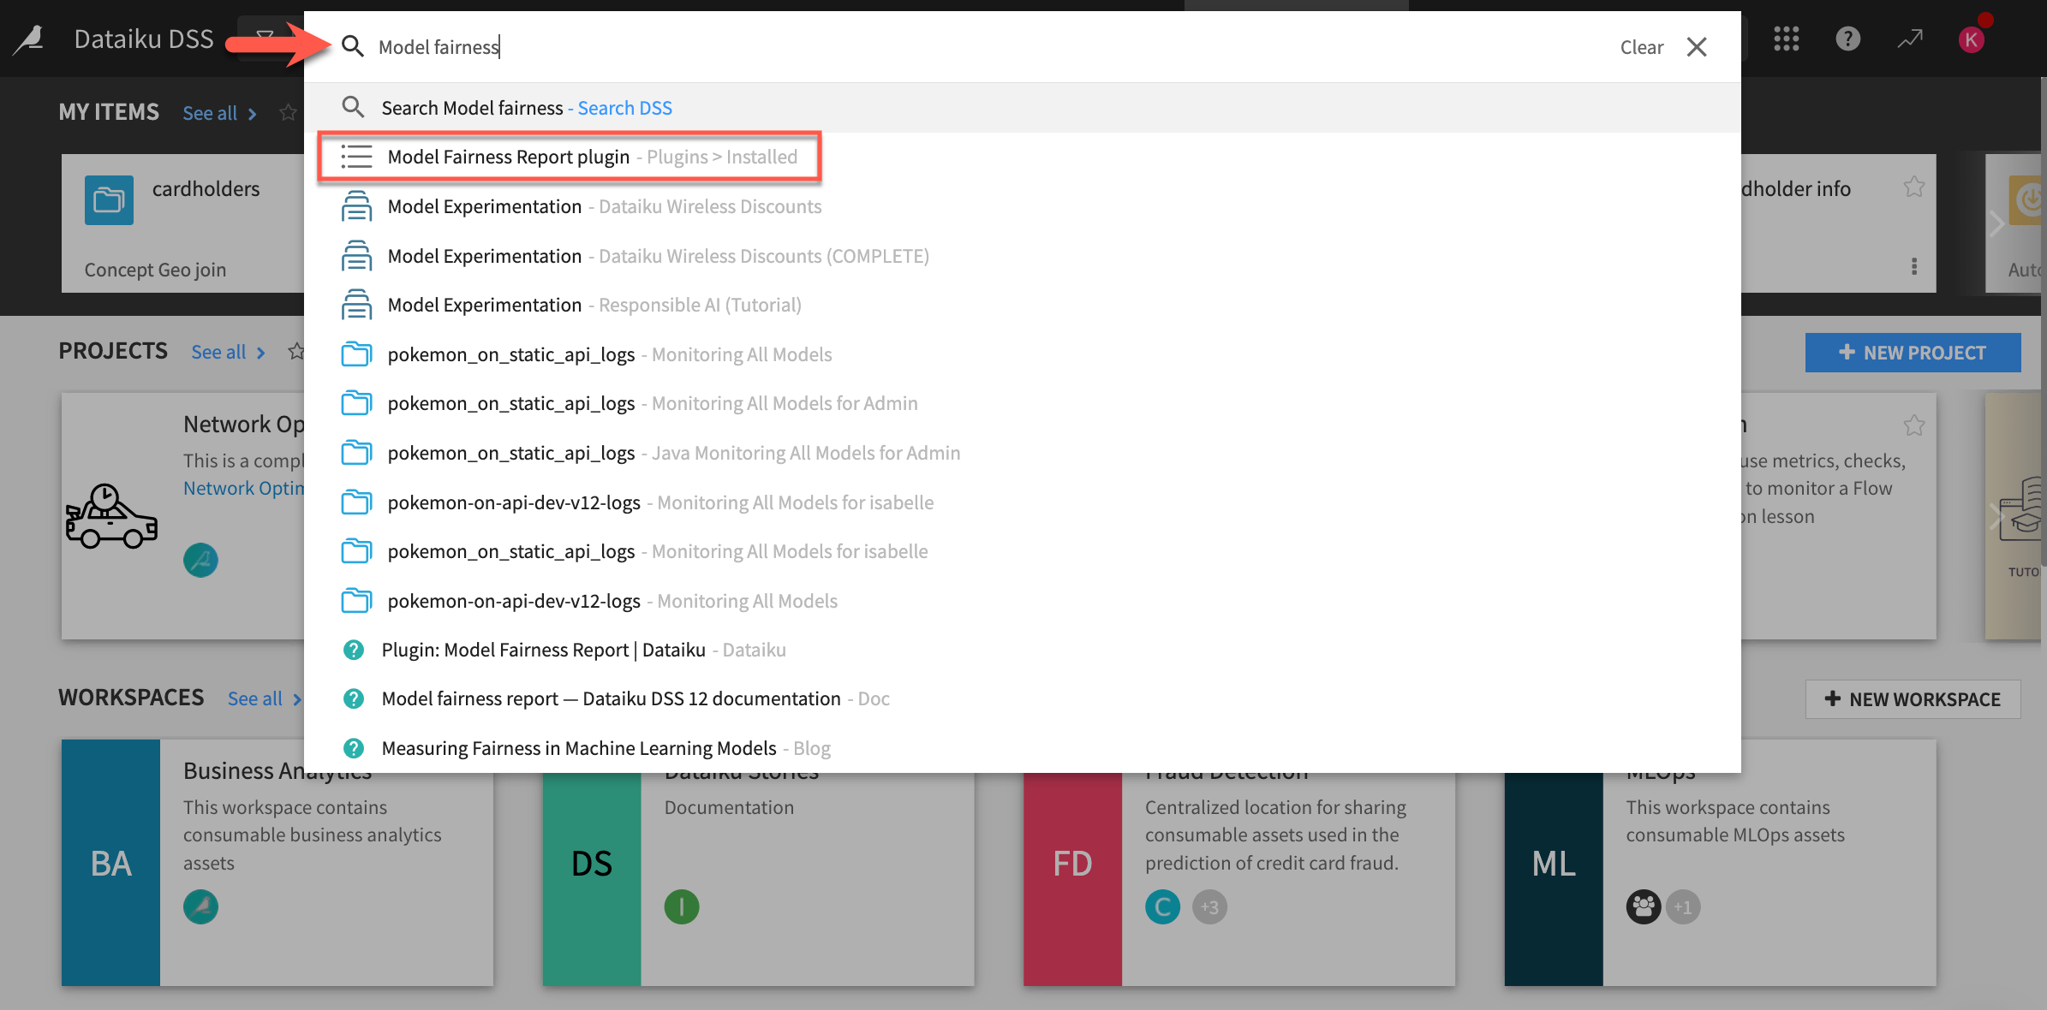Select the Model Fairness Report plugin search result
The height and width of the screenshot is (1010, 2047).
click(509, 157)
